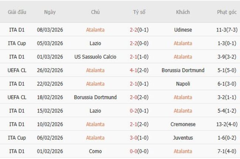Open Borussia Dortmund in the 26/02/2026 row
This screenshot has width=240, height=159.
click(x=183, y=70)
